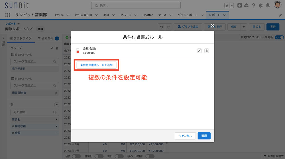Viewport: 285px width, 159px height.
Task: Swap groups icon in グループ section
Action: 52,48
